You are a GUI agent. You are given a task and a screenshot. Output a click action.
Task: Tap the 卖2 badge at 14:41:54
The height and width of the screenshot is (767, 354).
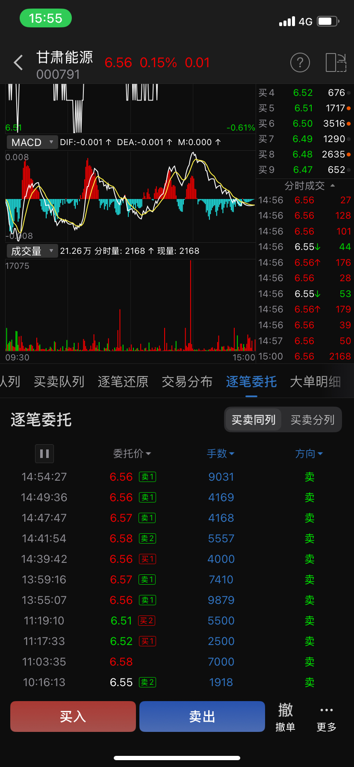[147, 538]
